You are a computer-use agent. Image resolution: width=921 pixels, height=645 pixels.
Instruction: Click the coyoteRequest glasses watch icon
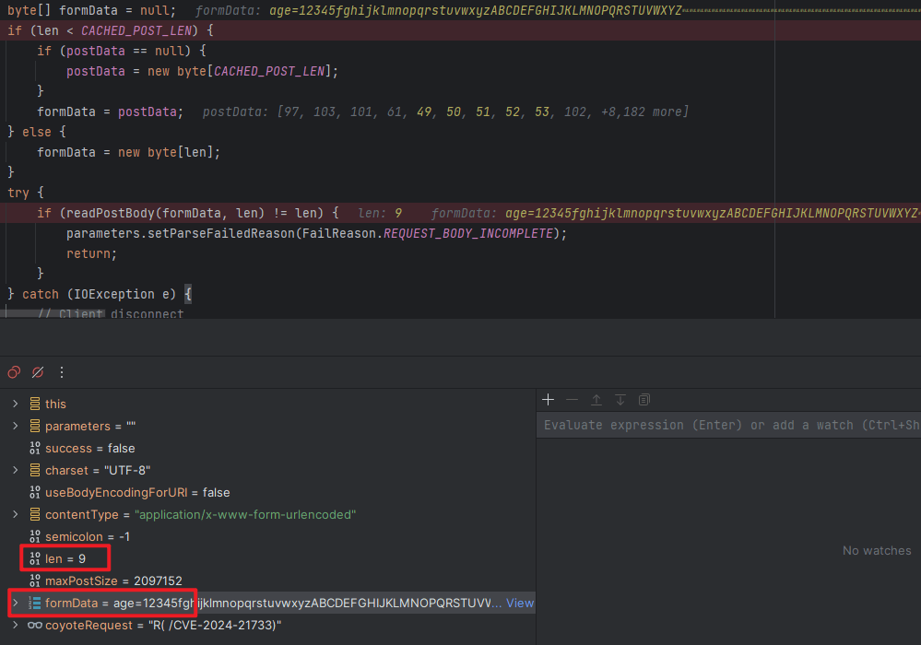35,625
